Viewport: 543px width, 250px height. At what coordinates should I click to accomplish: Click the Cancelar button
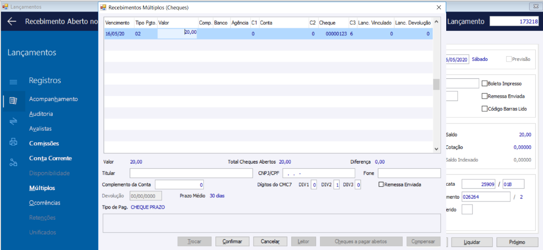pos(271,241)
